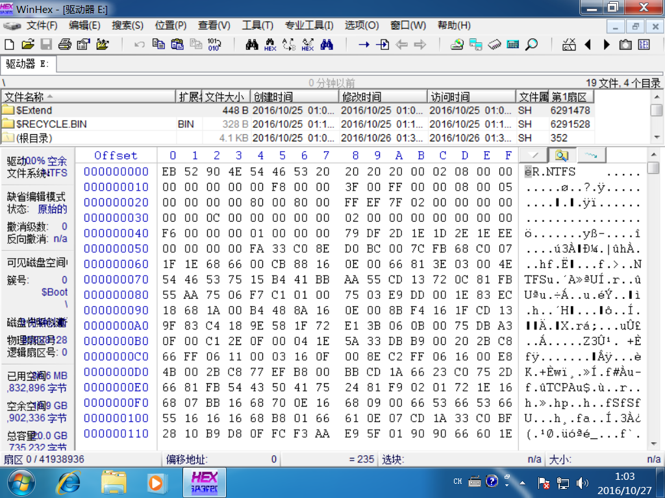Navigate forward using the right arrow

coord(420,45)
